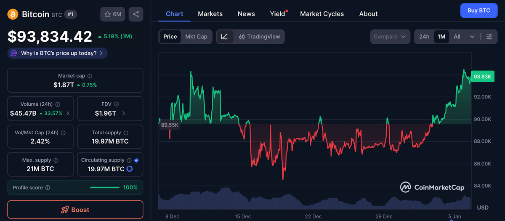Open the About tab

pyautogui.click(x=368, y=14)
